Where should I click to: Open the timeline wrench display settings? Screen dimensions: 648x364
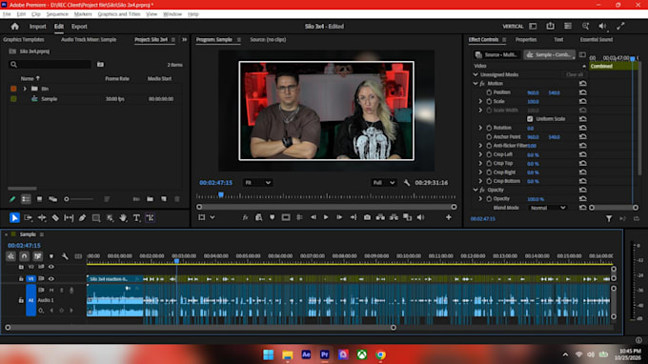point(65,256)
